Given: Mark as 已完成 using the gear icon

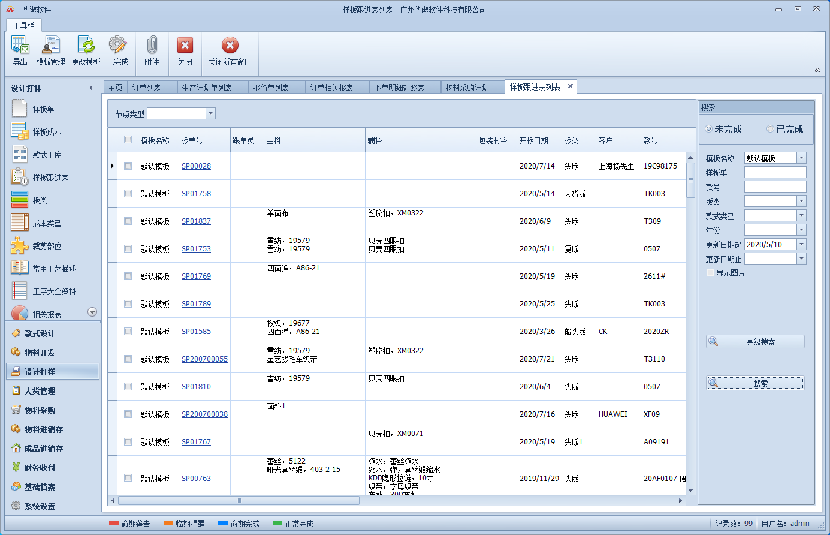Looking at the screenshot, I should [117, 46].
